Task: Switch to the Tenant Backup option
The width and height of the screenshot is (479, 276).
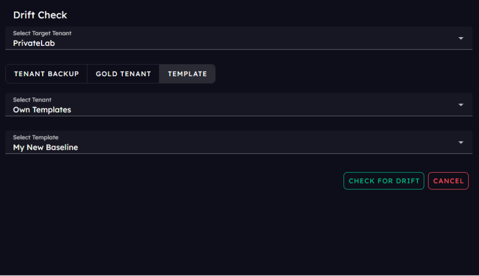Action: [x=46, y=74]
